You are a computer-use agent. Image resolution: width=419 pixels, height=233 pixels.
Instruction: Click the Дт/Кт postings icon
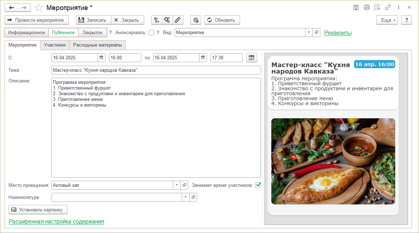[x=157, y=20]
